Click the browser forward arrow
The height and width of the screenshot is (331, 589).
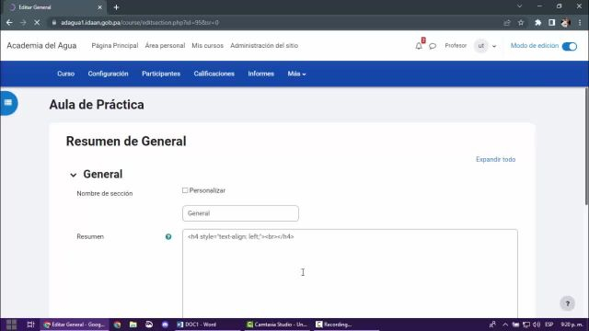(x=23, y=22)
